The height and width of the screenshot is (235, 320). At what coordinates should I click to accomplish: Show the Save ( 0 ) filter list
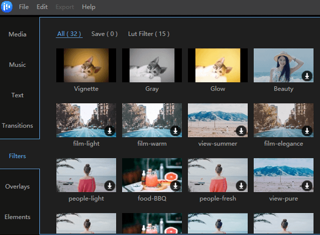(x=104, y=34)
